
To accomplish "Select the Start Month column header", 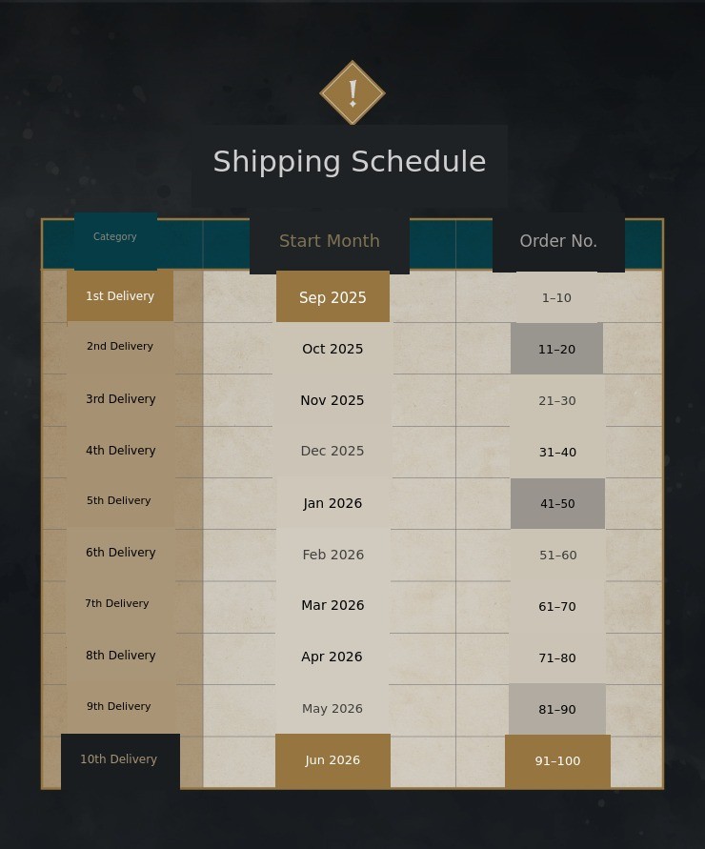I will click(330, 241).
